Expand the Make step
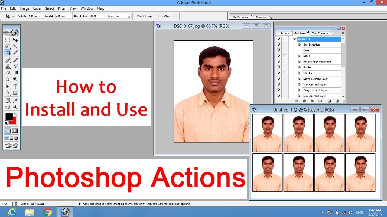The image size is (387, 217). point(300,56)
